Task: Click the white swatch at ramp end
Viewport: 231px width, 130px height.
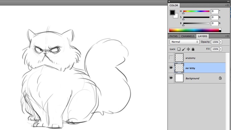Action: tap(220, 29)
